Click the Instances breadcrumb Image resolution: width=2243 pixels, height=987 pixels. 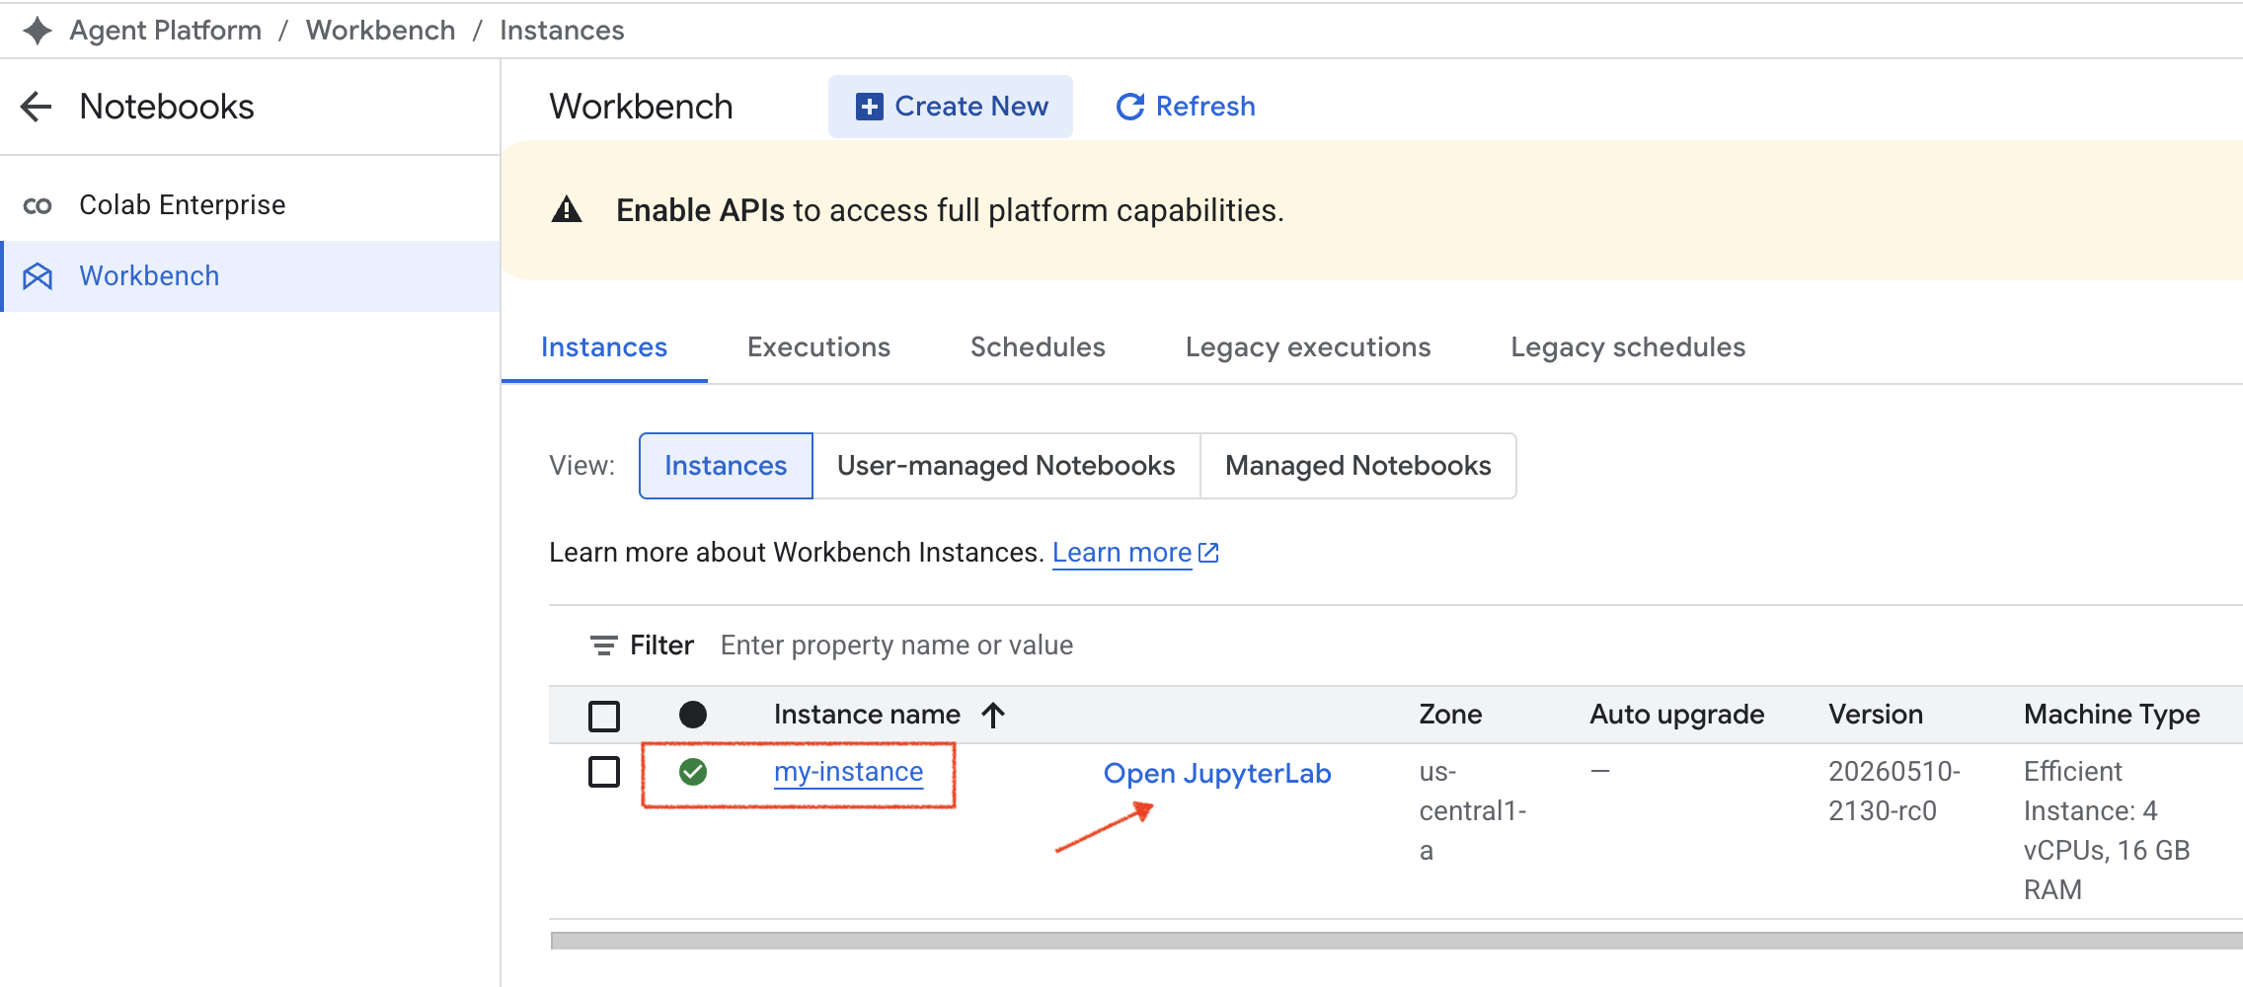pyautogui.click(x=562, y=31)
